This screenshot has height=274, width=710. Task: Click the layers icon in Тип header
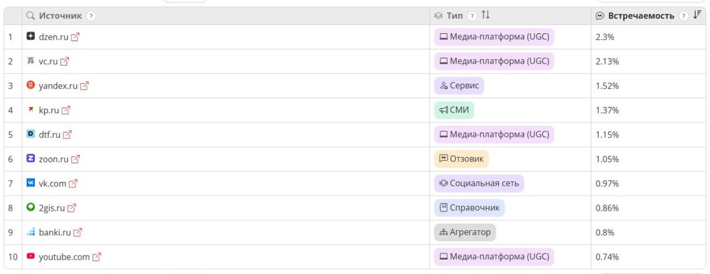[438, 16]
